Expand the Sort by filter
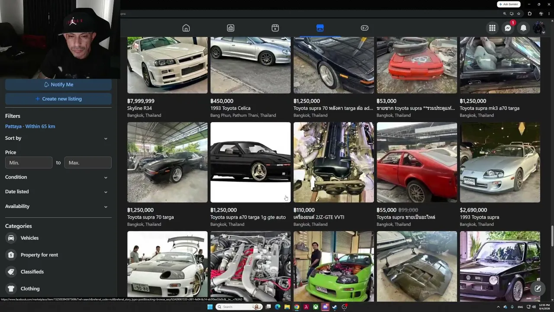Screen dimensions: 554x312 pos(58,138)
